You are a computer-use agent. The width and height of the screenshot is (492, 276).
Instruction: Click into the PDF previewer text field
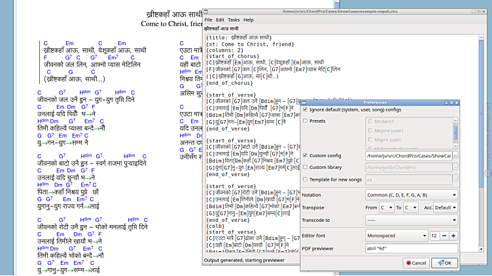(412, 249)
